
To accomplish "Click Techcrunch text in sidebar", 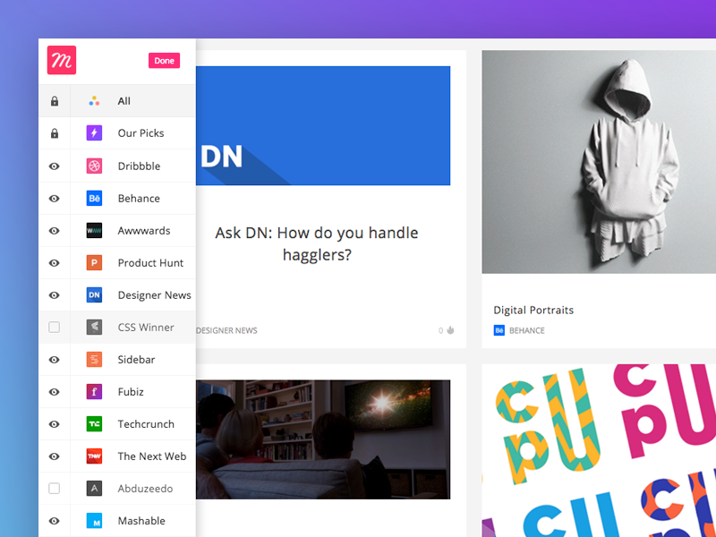I will pos(146,424).
